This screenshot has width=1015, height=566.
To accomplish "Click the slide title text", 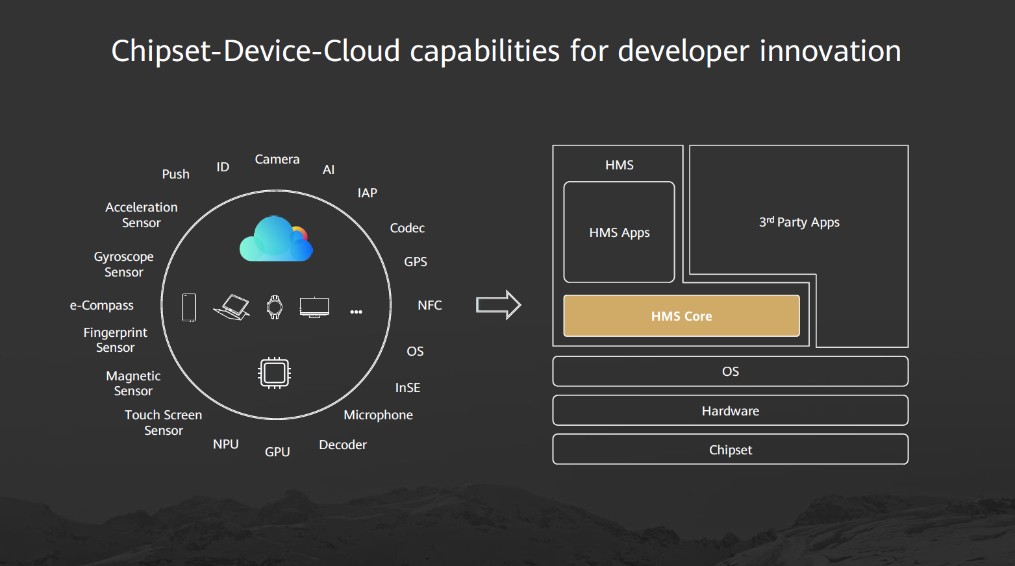I will pyautogui.click(x=507, y=51).
